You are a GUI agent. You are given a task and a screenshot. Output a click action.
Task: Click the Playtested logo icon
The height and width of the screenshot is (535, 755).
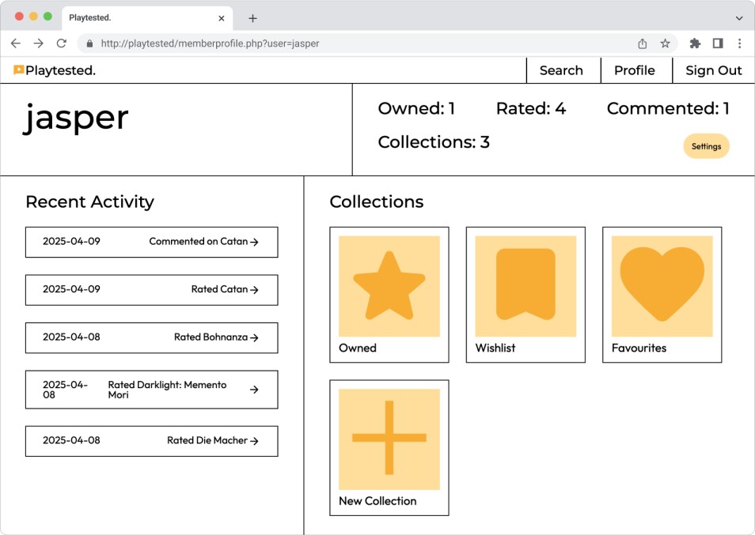pos(18,70)
